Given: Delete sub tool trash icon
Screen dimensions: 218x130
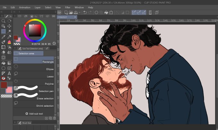Looking at the screenshot, I should coord(55,118).
